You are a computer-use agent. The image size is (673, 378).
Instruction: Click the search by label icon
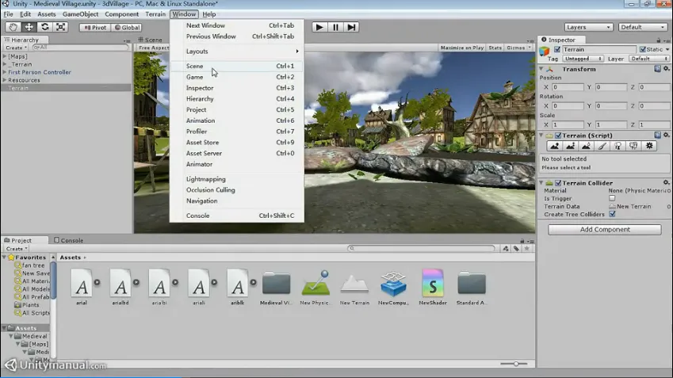pos(516,248)
